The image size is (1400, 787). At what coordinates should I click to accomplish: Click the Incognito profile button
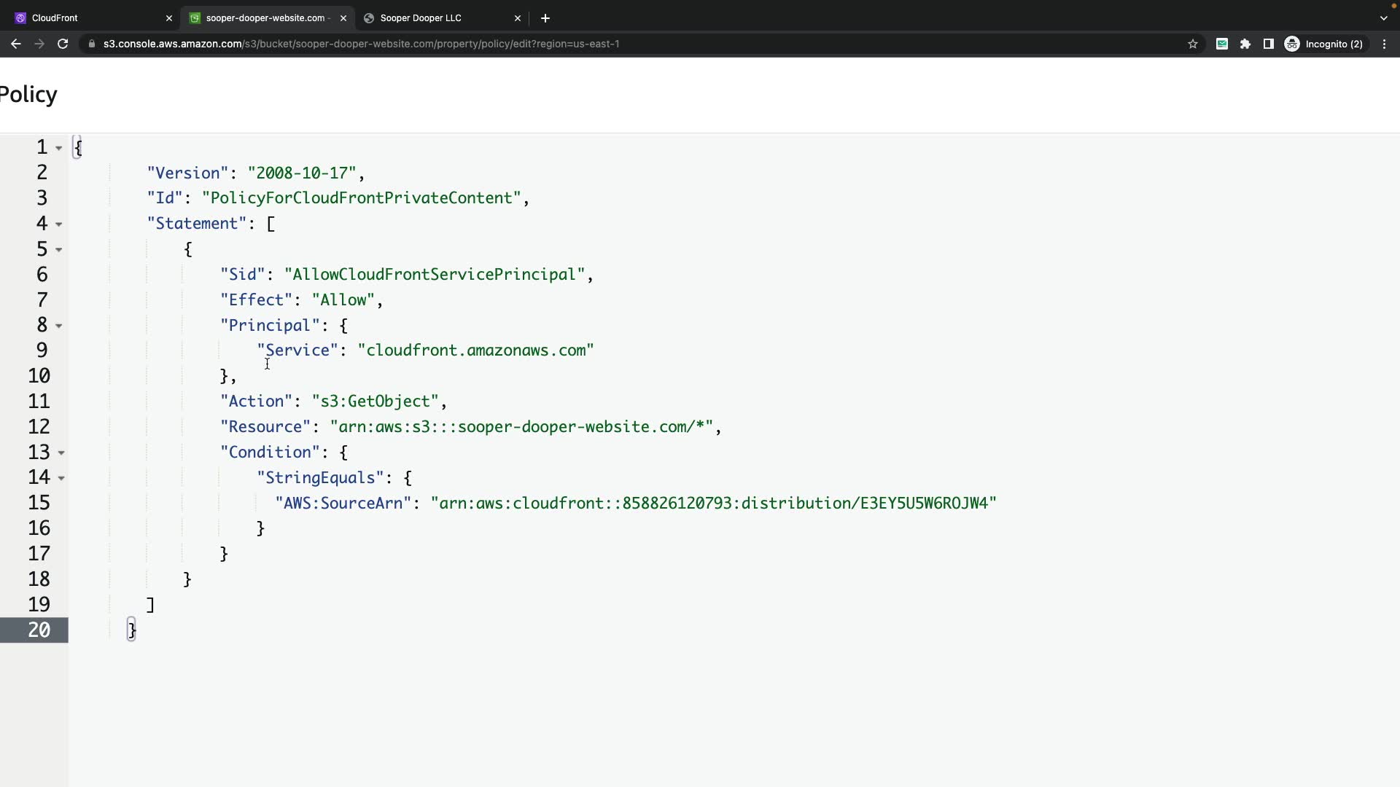coord(1324,44)
